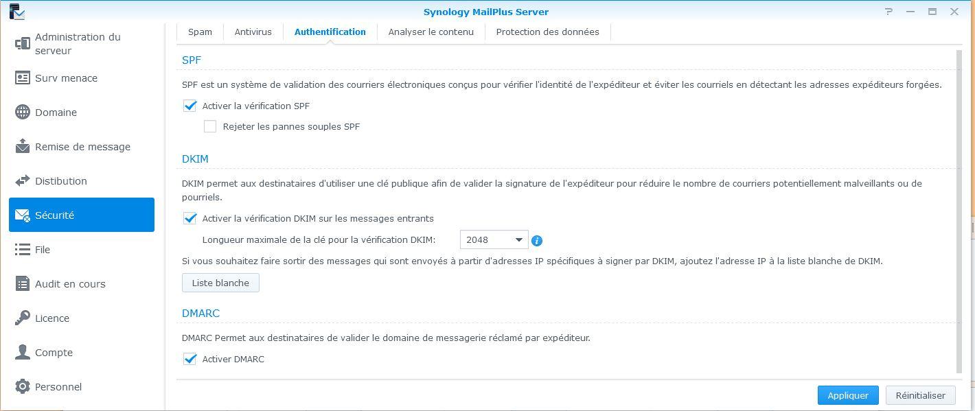Disable the Activer la vérification SPF checkbox
Screen dimensions: 975x411
(190, 106)
